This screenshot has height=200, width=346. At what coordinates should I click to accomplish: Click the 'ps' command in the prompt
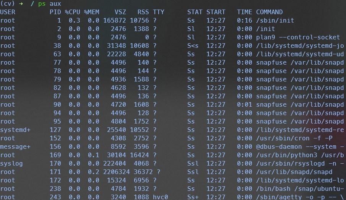pyautogui.click(x=42, y=4)
